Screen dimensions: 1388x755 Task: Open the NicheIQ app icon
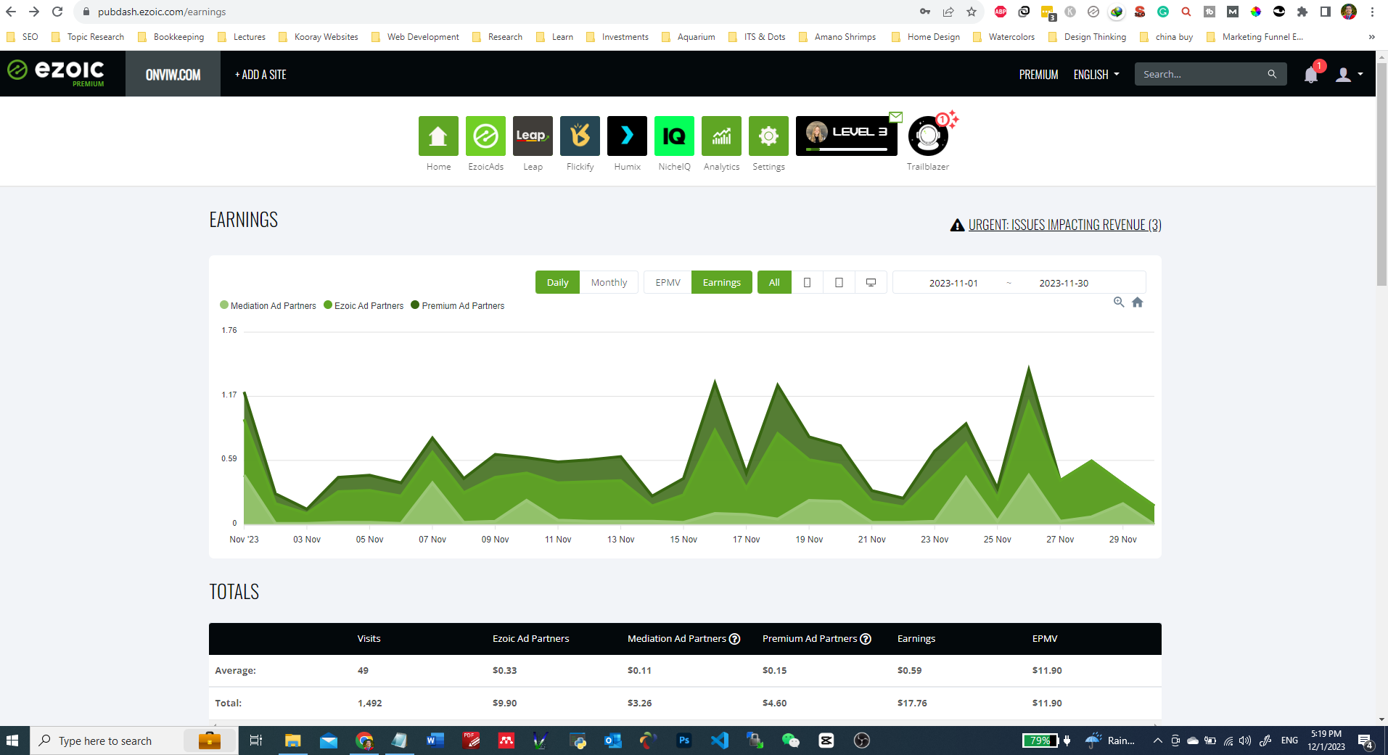(674, 136)
